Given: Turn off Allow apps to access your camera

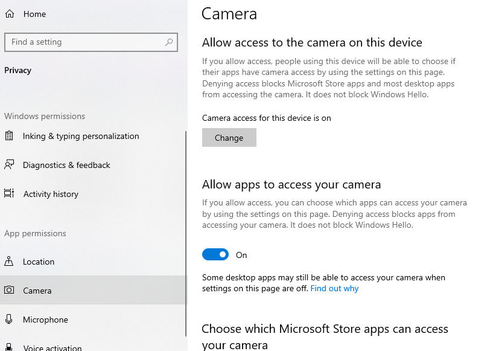Looking at the screenshot, I should click(215, 255).
